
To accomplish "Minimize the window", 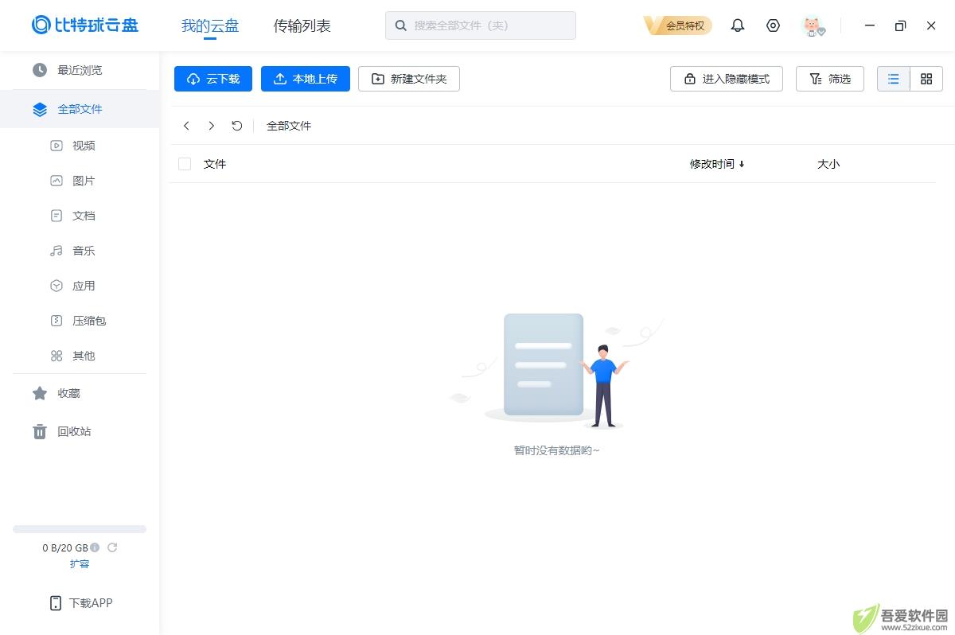I will (x=870, y=25).
